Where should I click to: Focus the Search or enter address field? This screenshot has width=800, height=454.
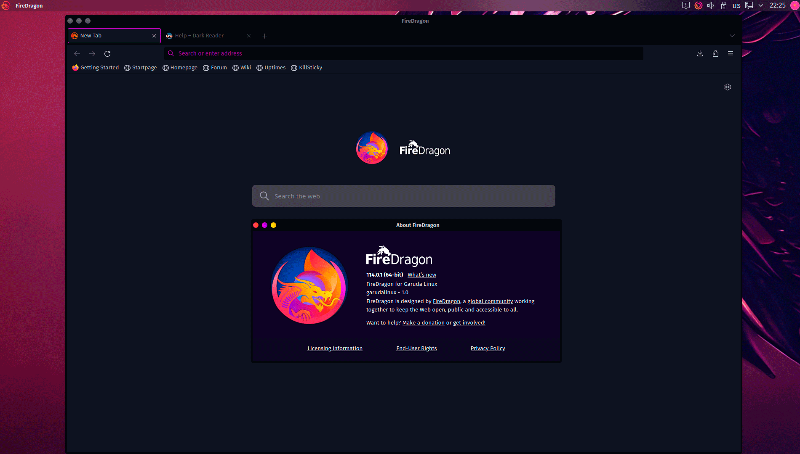[x=403, y=53]
